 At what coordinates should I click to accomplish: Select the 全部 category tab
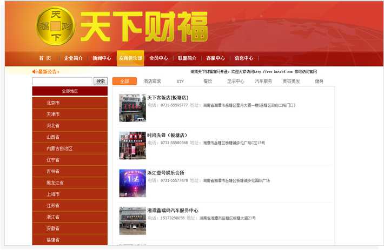pos(124,82)
